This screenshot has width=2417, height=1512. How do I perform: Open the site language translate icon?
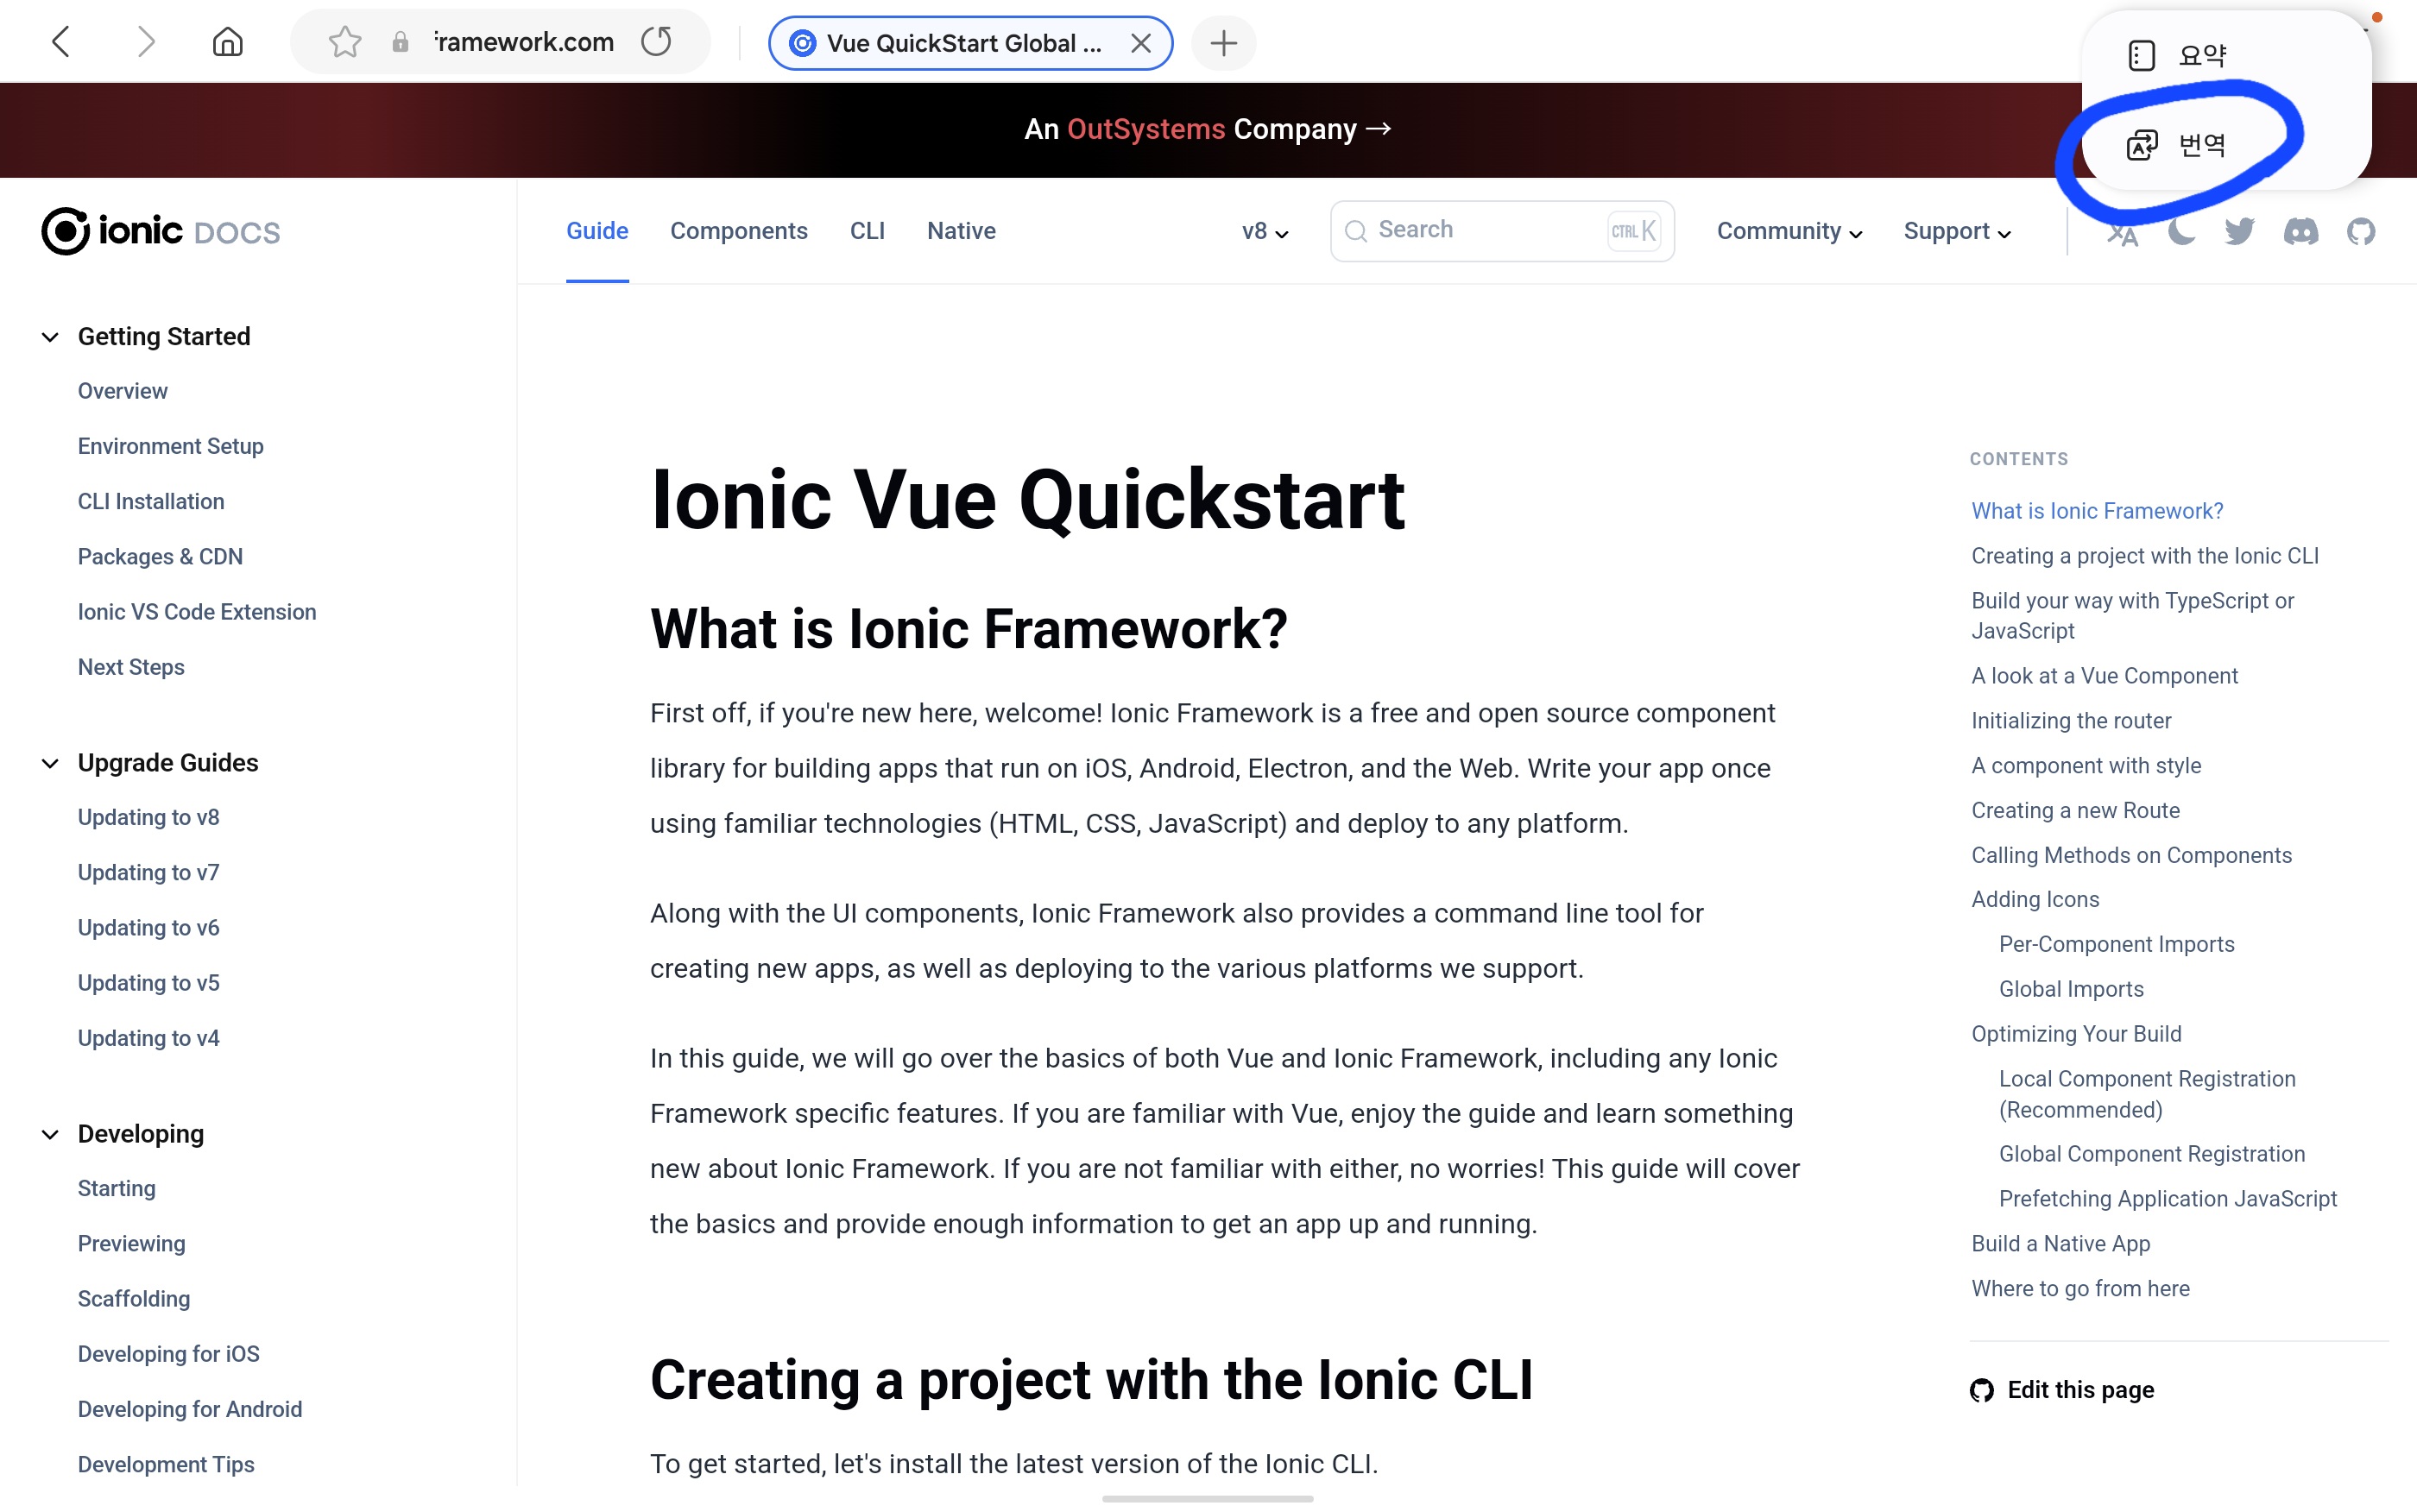2122,232
